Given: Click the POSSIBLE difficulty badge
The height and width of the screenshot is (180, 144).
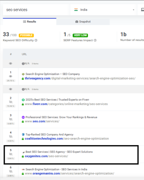Looking at the screenshot, I should (26, 35).
